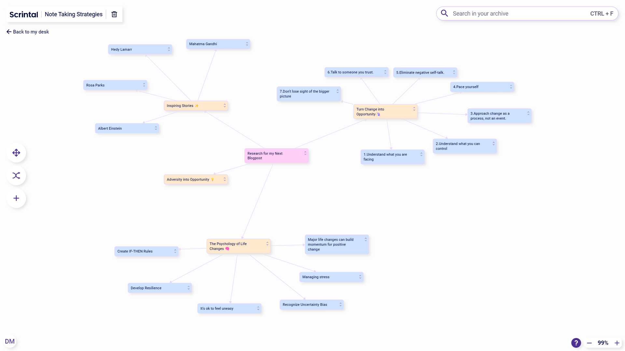This screenshot has height=351, width=625.
Task: Select the '2.Understand what you can control' card text
Action: [458, 146]
